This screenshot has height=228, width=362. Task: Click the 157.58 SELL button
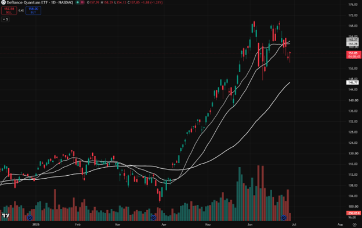pyautogui.click(x=9, y=10)
